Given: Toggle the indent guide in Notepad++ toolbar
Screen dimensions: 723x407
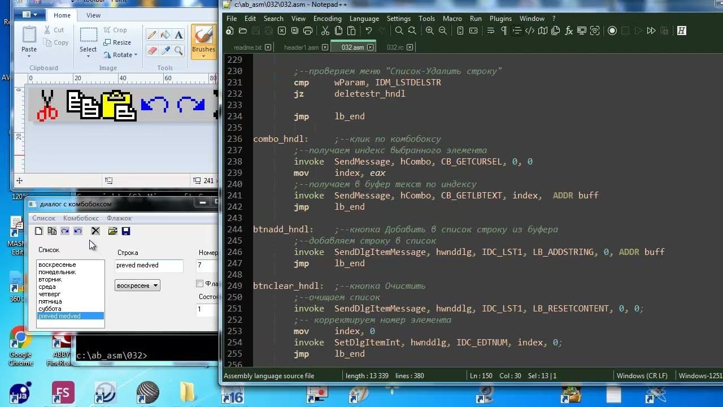Looking at the screenshot, I should (516, 31).
